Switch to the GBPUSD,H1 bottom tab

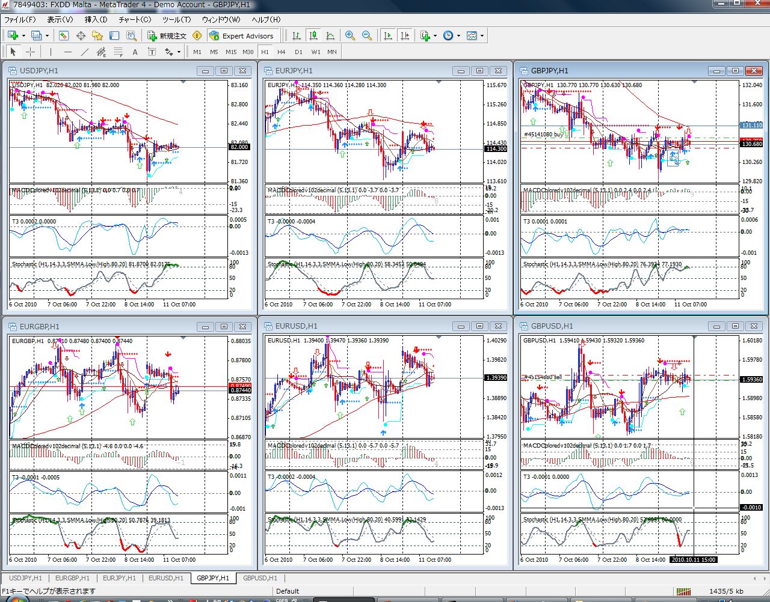[260, 578]
